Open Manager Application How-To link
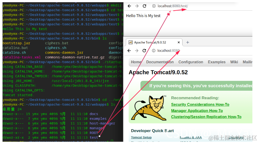The image size is (259, 143). (x=197, y=111)
